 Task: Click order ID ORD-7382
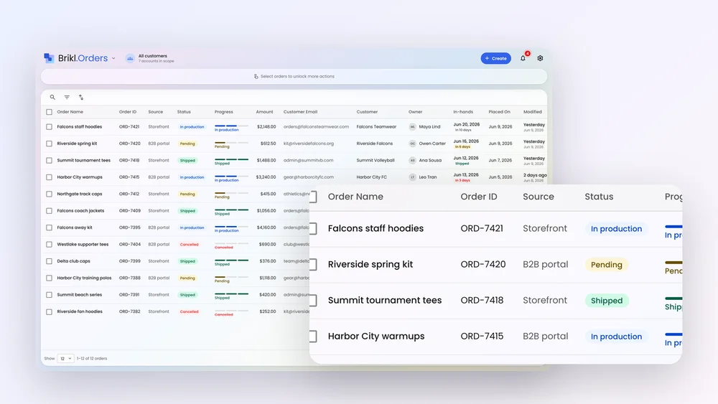129,311
